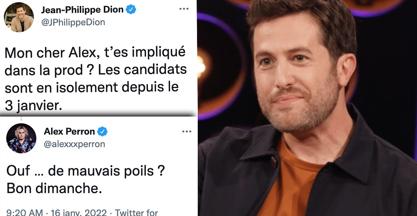Click the Alex Perron display name
Image resolution: width=417 pixels, height=216 pixels.
click(x=69, y=131)
